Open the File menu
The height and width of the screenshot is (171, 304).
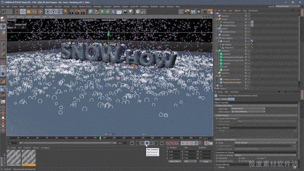[x=3, y=7]
